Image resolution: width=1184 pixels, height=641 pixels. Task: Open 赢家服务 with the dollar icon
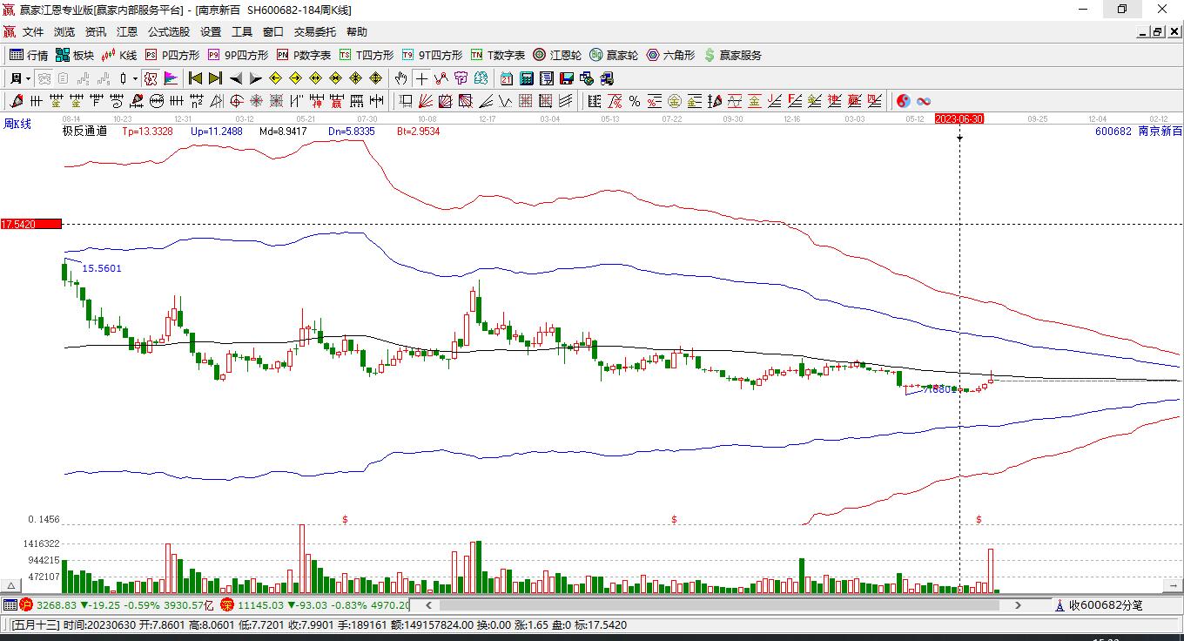tap(732, 55)
